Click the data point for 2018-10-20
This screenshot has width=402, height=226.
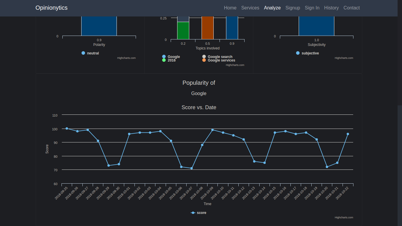[327, 167]
